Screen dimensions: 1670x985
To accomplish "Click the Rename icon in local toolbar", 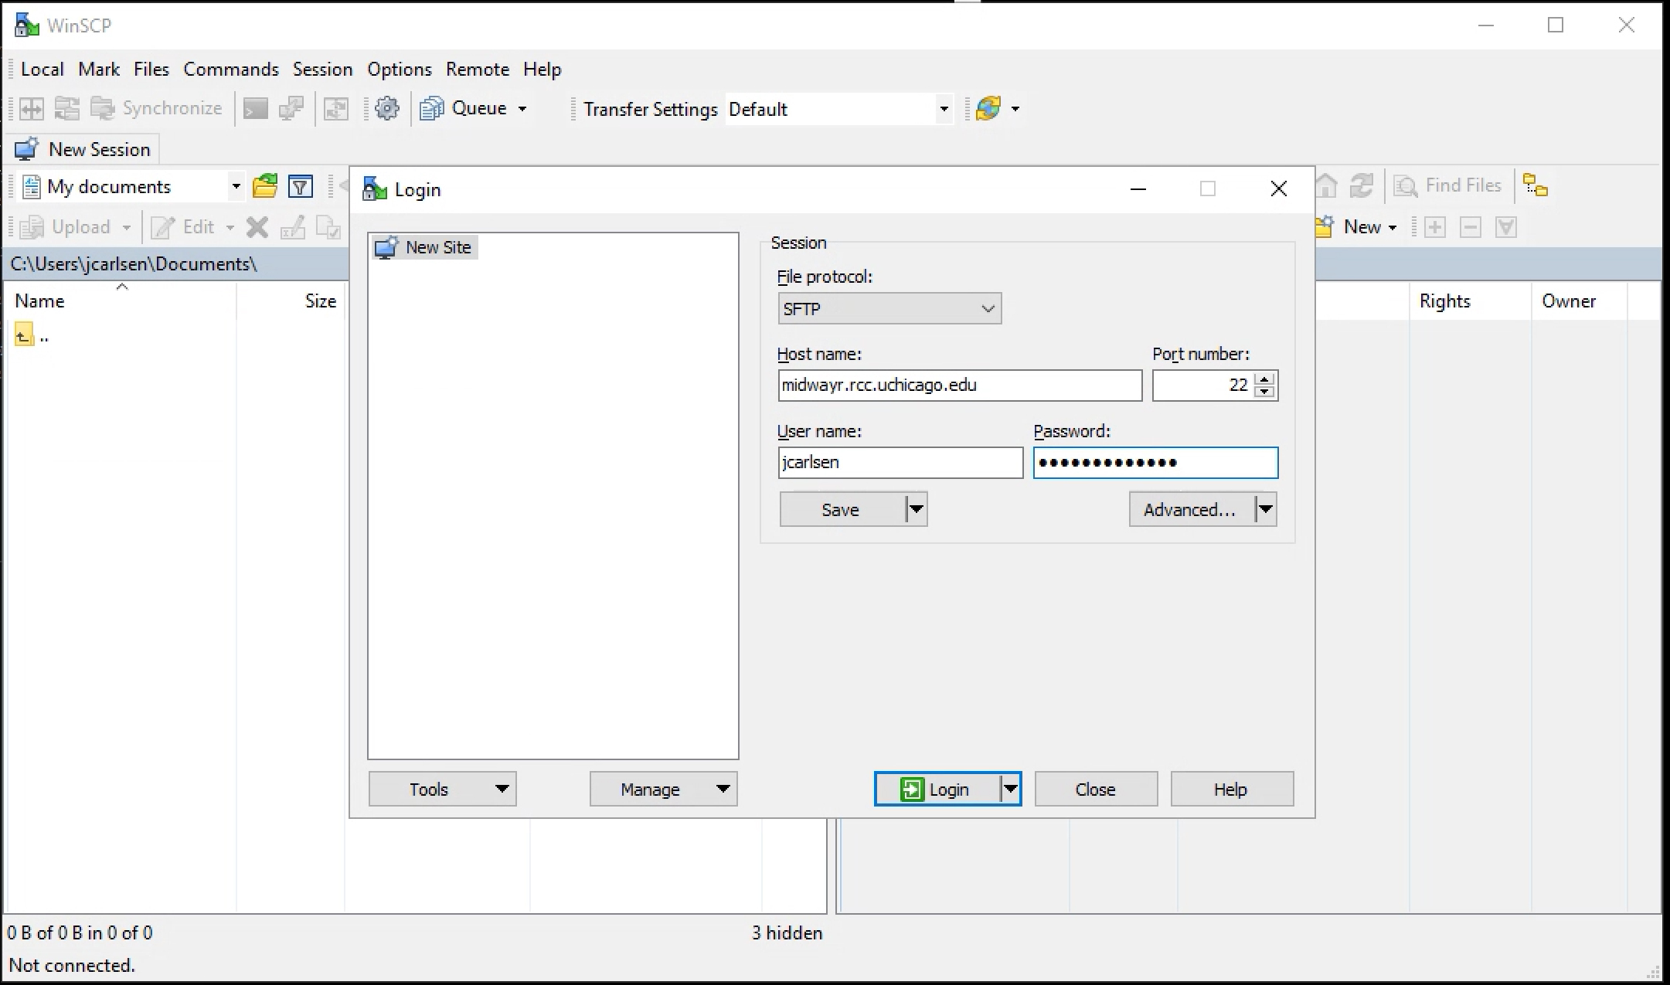I will click(x=293, y=227).
